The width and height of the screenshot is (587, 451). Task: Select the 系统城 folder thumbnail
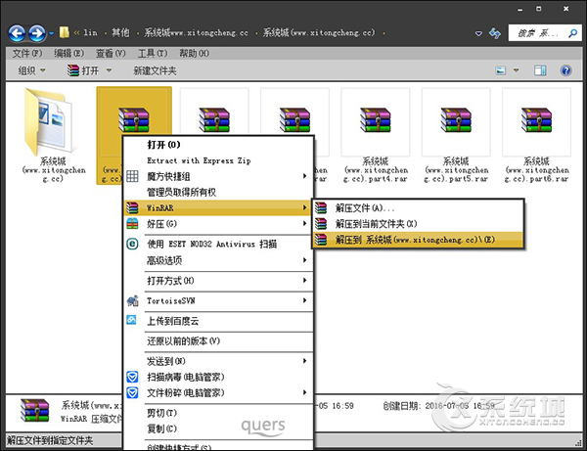[49, 121]
